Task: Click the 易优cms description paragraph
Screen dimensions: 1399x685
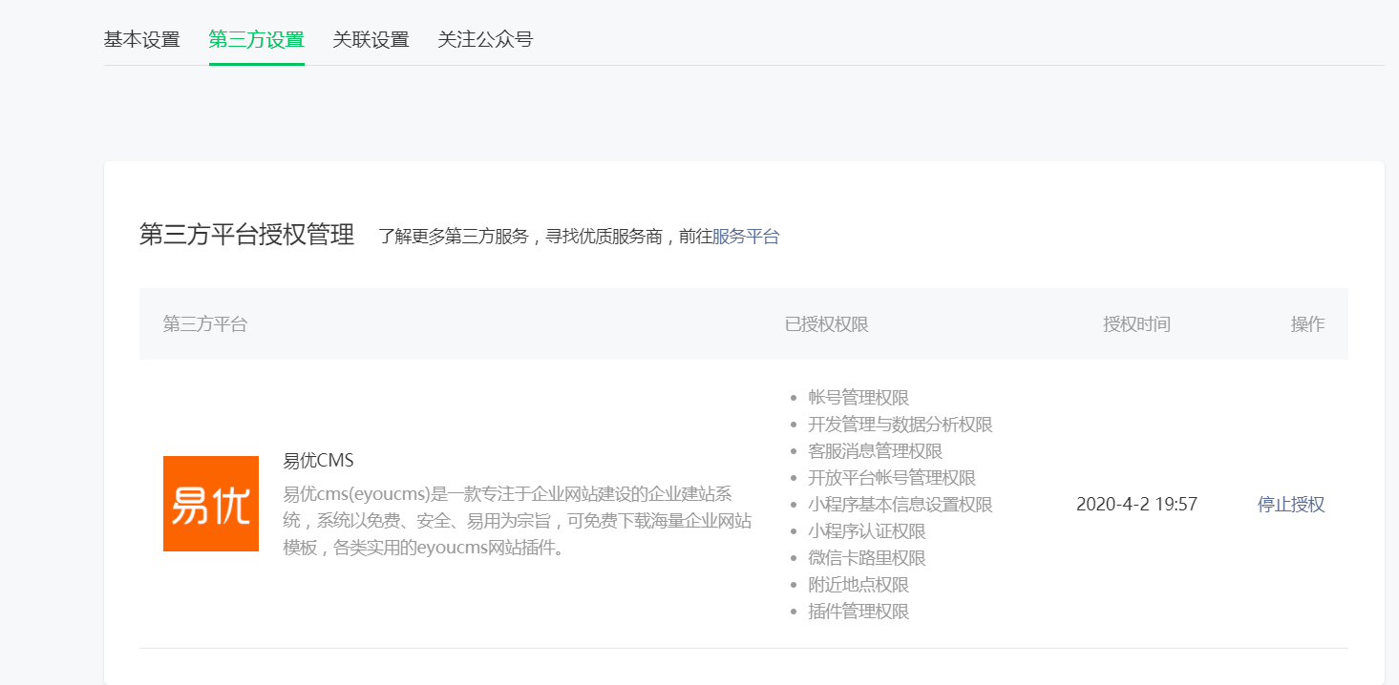Action: [x=518, y=521]
